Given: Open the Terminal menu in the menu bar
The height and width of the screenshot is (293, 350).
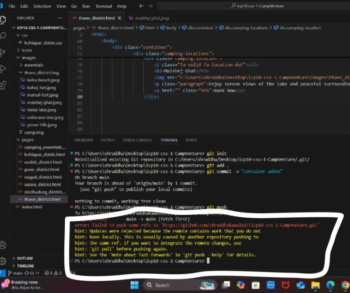Looking at the screenshot, I should coord(103,6).
